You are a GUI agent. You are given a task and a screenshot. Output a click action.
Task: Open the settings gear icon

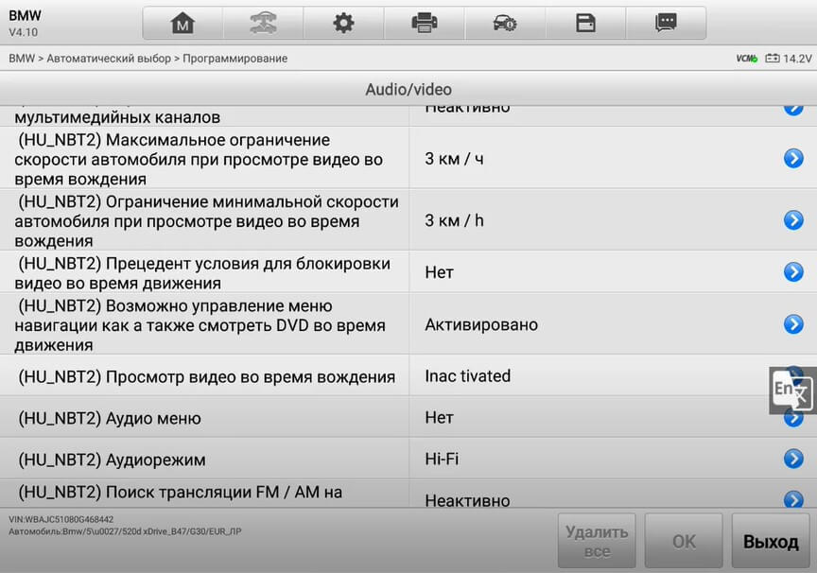[343, 24]
